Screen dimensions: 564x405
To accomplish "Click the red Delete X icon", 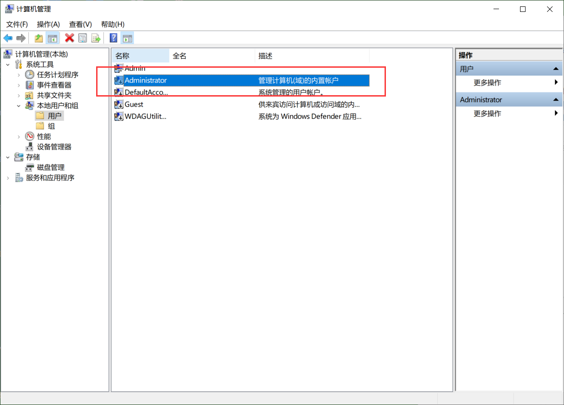I will click(70, 38).
